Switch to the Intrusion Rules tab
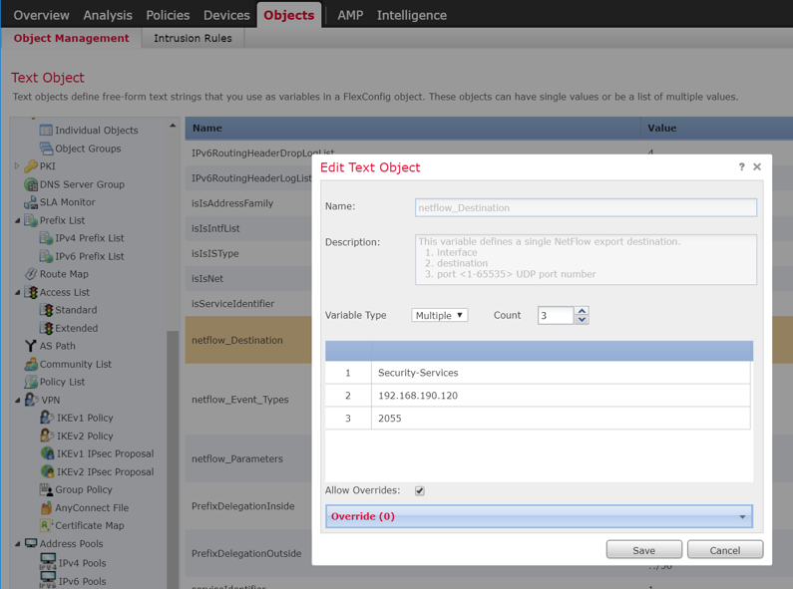The image size is (793, 589). click(193, 39)
